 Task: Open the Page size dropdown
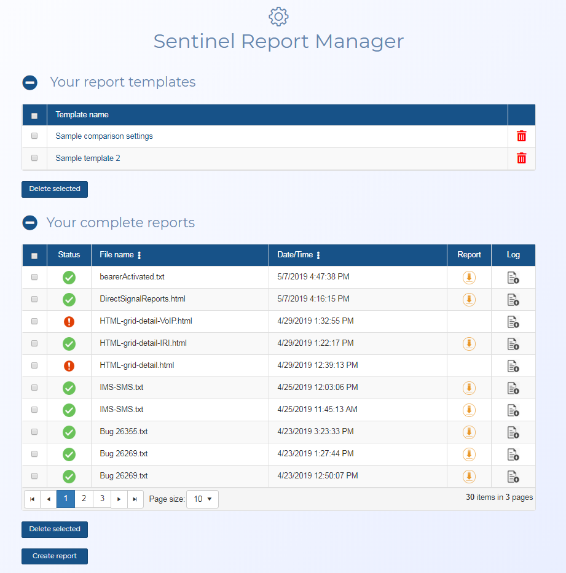click(202, 499)
